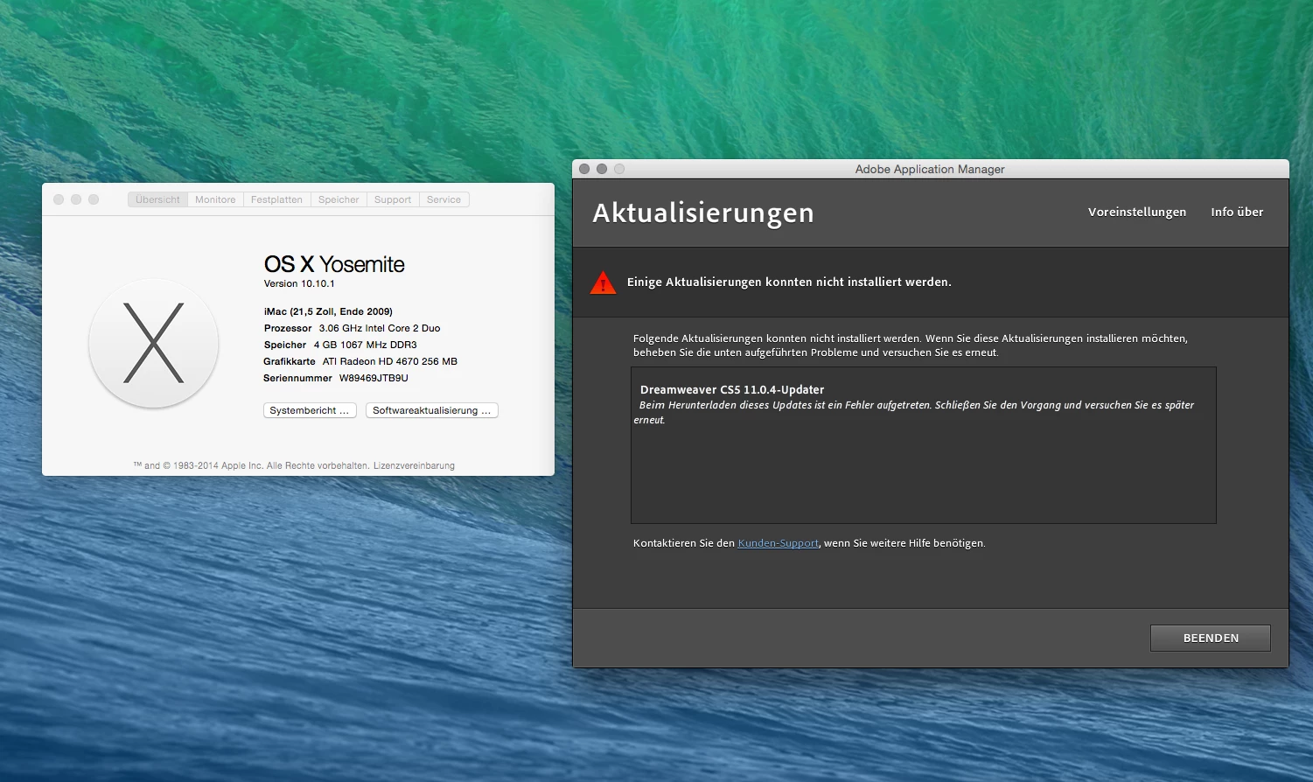Click Info über in Adobe window
1313x782 pixels.
1237,212
